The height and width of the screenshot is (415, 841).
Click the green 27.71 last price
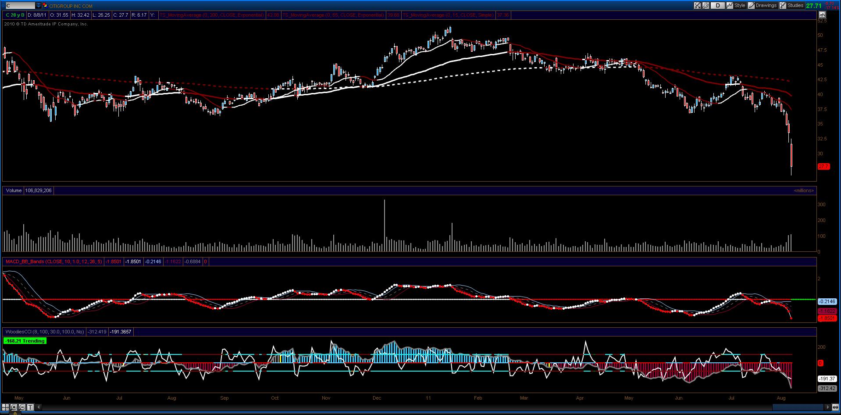[x=814, y=6]
